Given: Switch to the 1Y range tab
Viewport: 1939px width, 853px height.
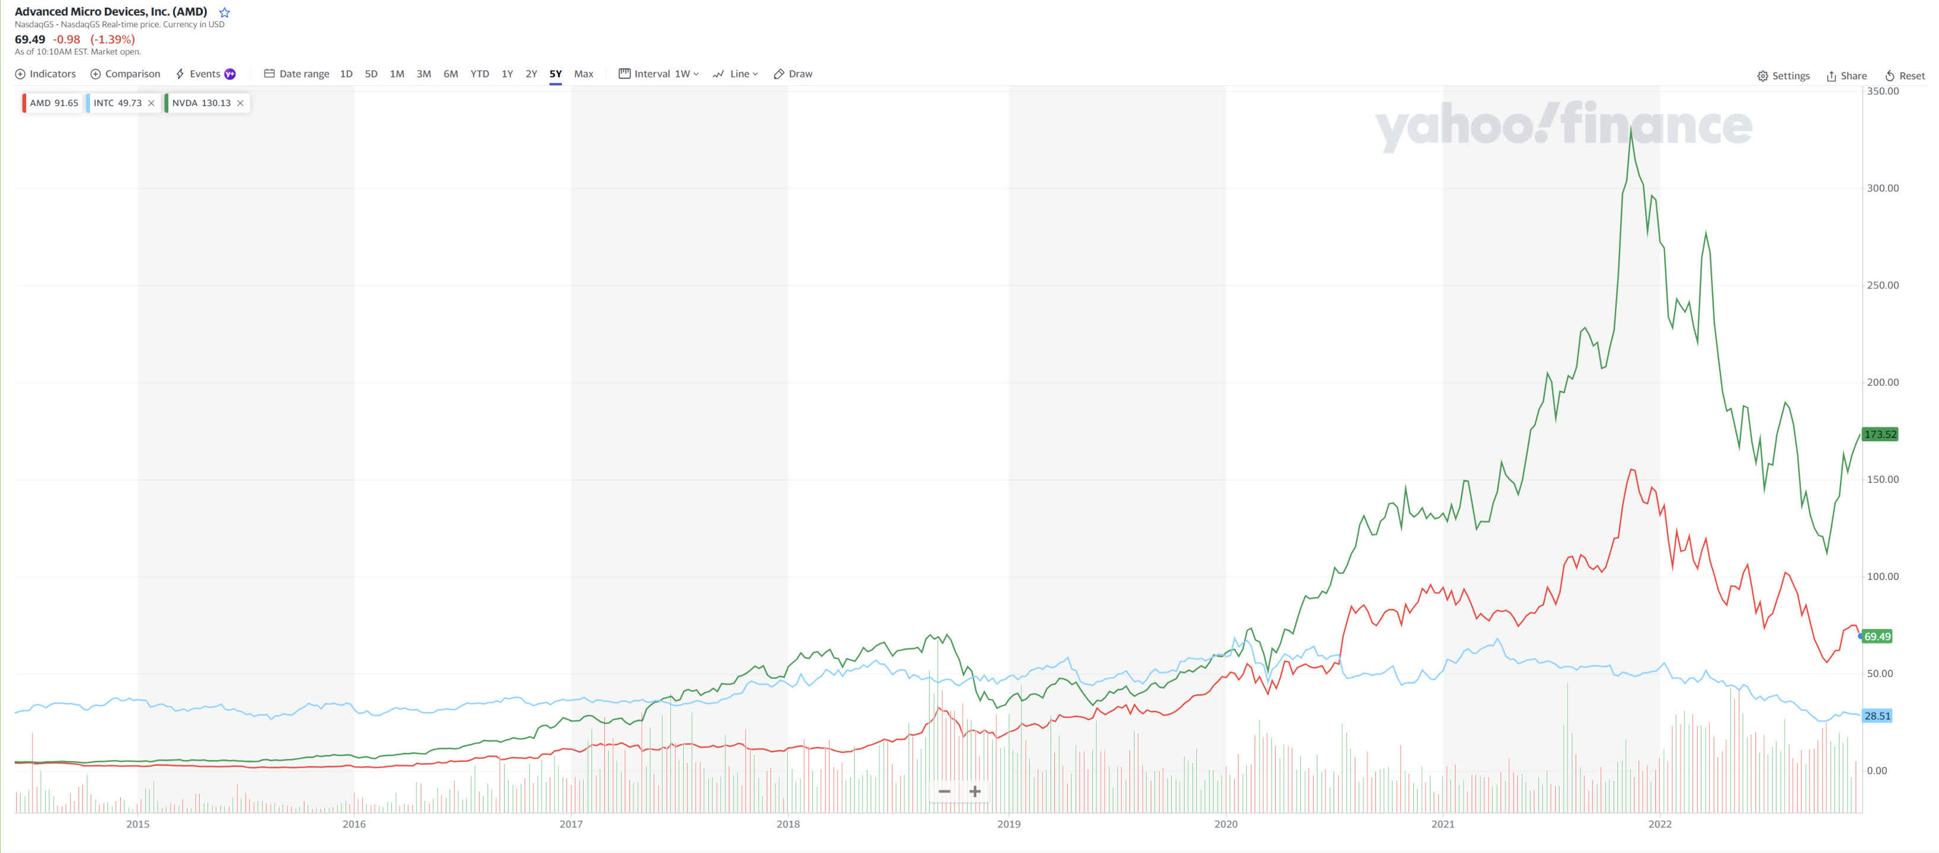Looking at the screenshot, I should (x=507, y=73).
